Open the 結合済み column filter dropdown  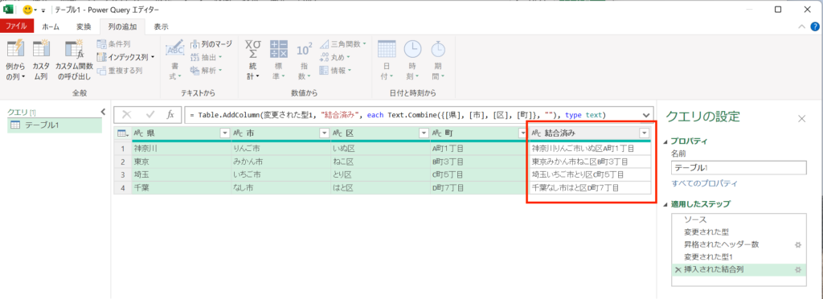click(x=644, y=133)
